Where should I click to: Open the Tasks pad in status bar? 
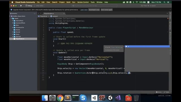(x=167, y=92)
